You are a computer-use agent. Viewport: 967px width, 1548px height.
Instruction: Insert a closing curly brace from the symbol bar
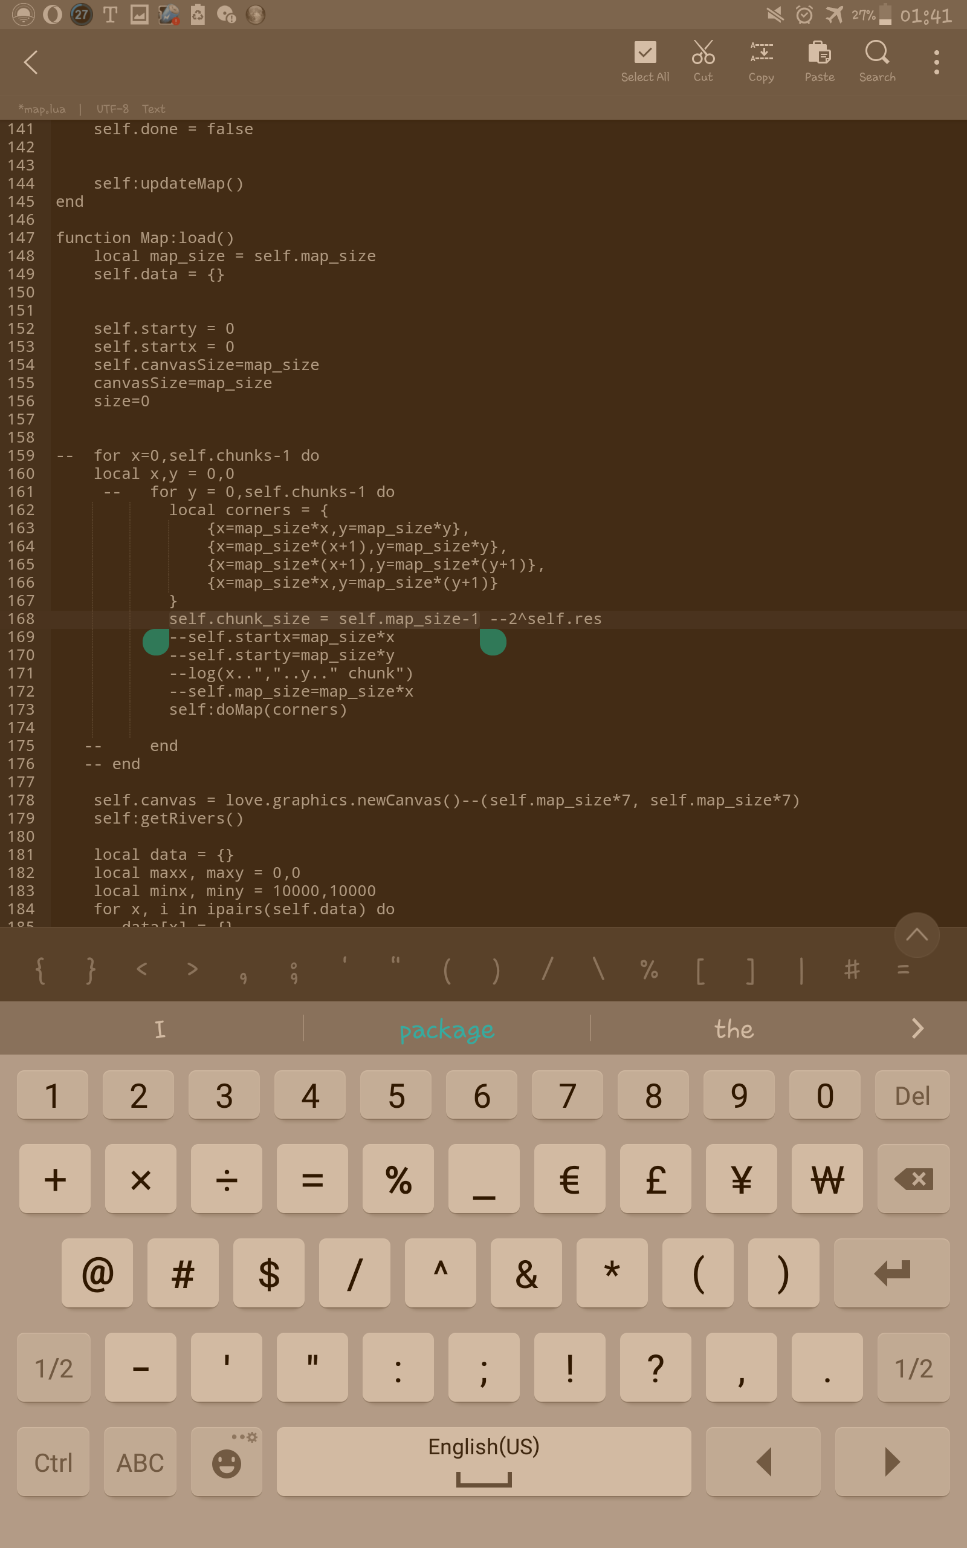pyautogui.click(x=91, y=970)
